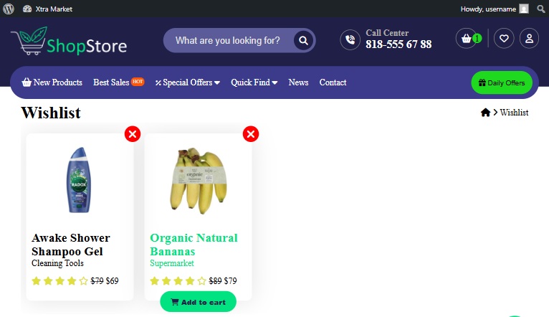This screenshot has height=317, width=549.
Task: Click the shampoo gel product thumbnail
Action: point(79,180)
